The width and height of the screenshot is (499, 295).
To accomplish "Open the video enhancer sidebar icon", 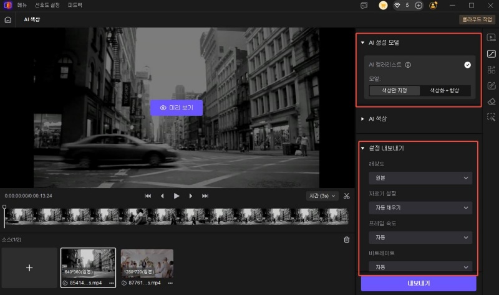I will point(491,37).
